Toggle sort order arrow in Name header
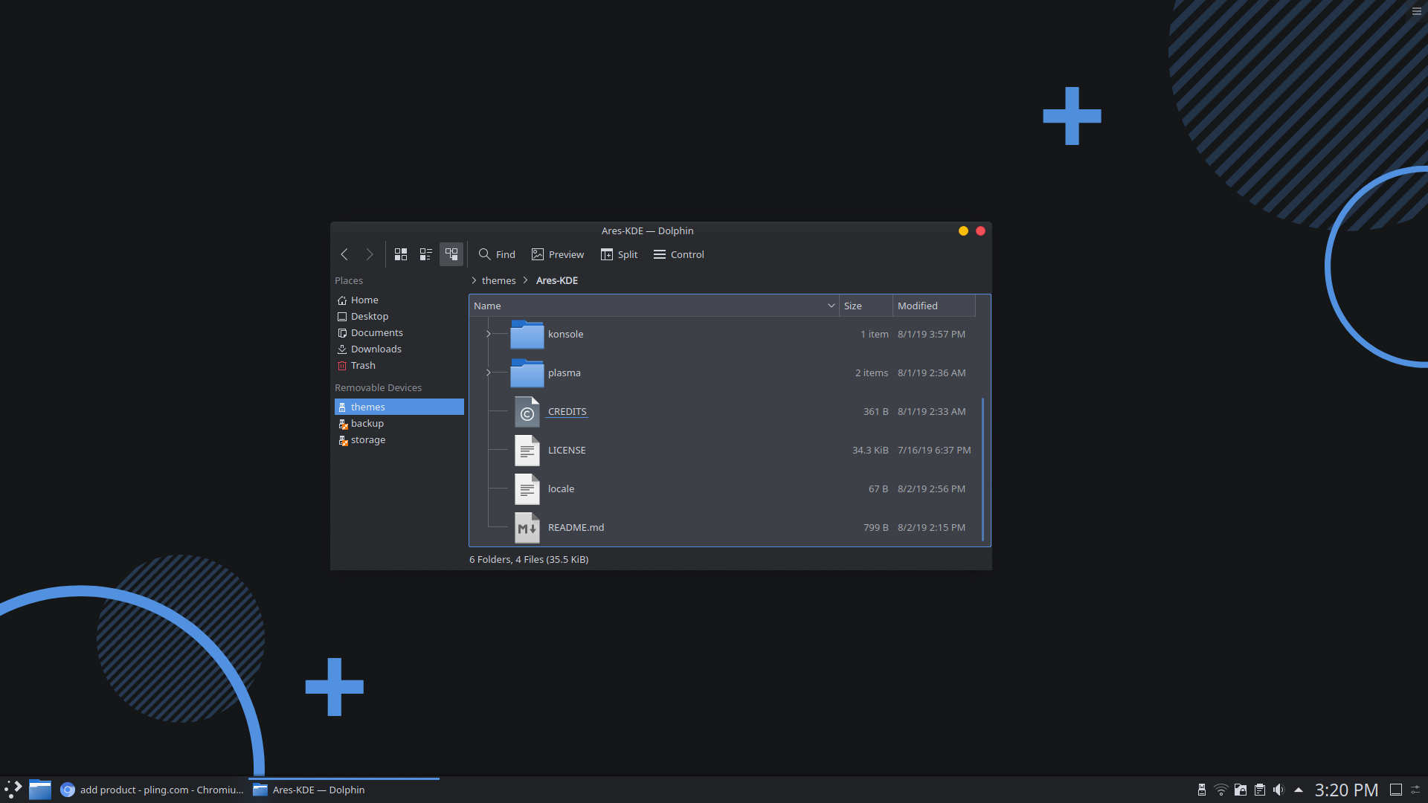The width and height of the screenshot is (1428, 803). pos(831,306)
